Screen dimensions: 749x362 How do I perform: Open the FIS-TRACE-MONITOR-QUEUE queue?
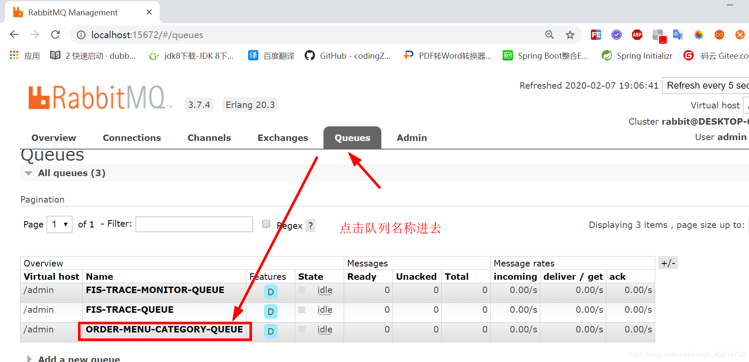tap(155, 290)
